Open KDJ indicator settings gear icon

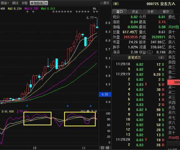pyautogui.click(x=88, y=111)
